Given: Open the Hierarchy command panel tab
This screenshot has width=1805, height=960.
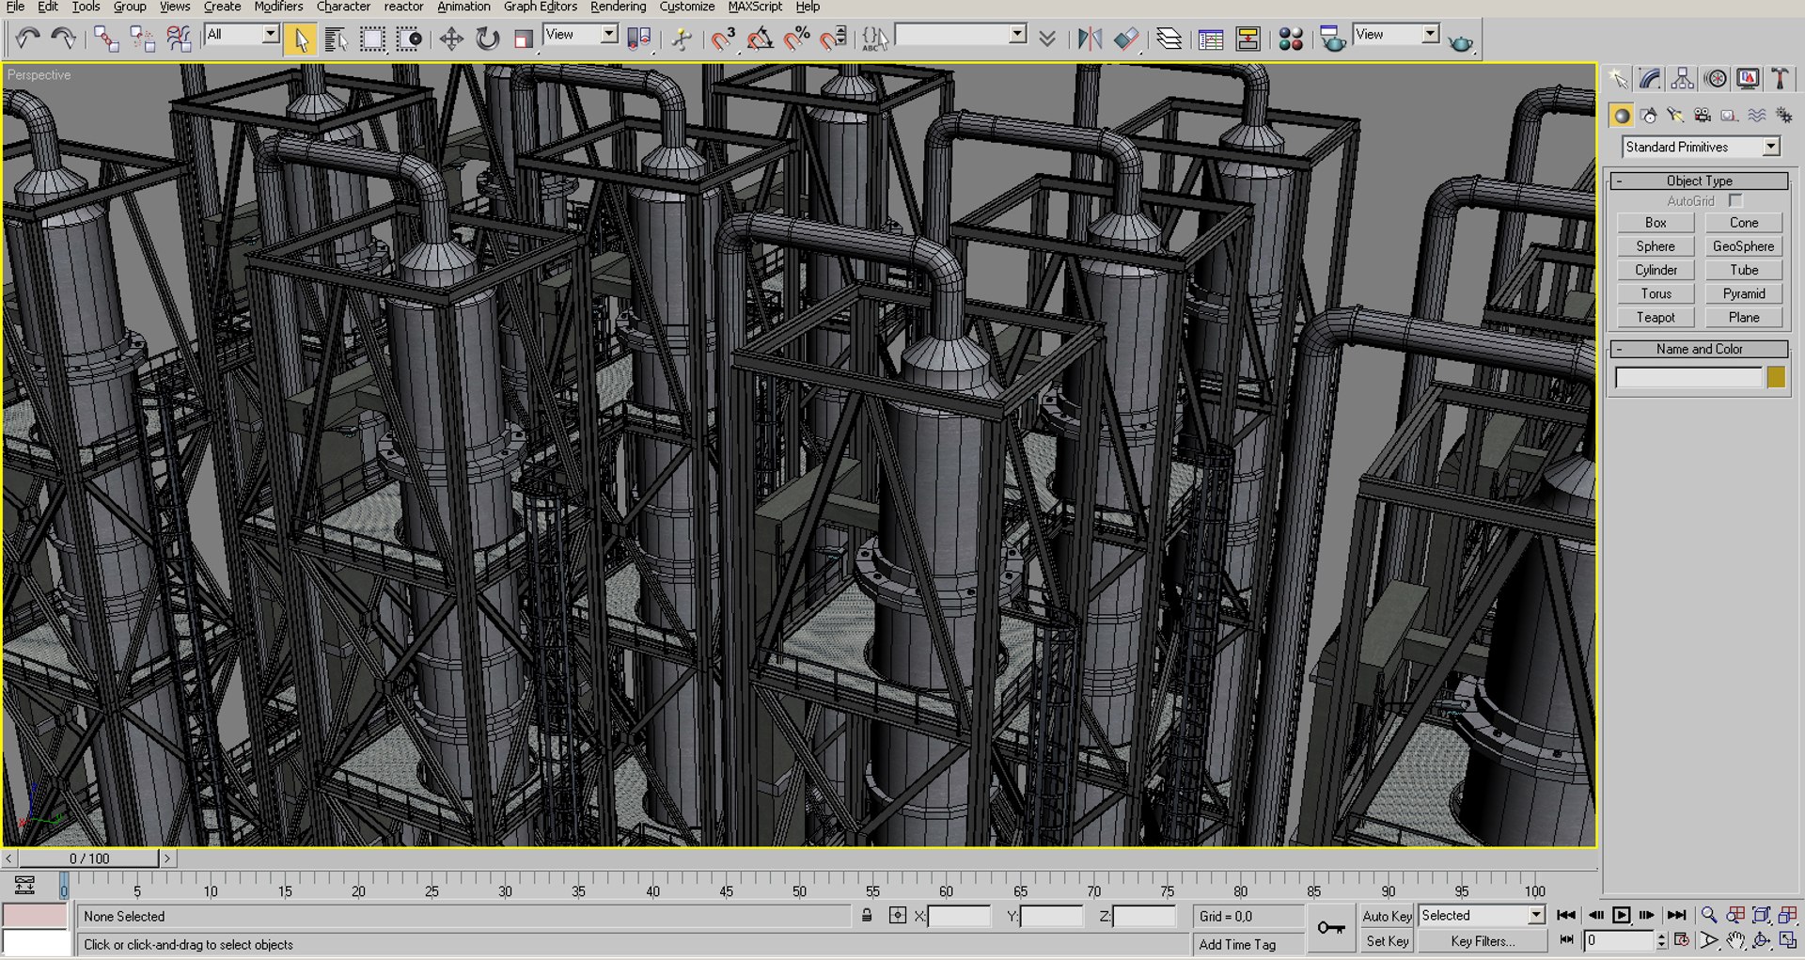Looking at the screenshot, I should pyautogui.click(x=1683, y=79).
